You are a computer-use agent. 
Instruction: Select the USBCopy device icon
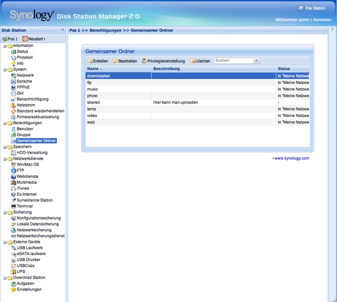(x=13, y=266)
